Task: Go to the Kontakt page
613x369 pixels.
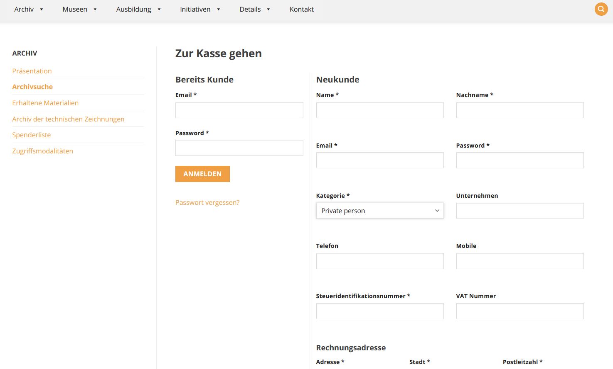Action: (x=301, y=9)
